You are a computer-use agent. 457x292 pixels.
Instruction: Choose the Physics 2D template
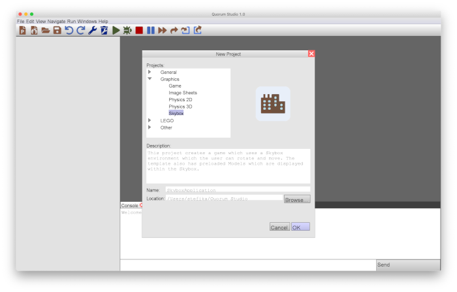click(180, 99)
